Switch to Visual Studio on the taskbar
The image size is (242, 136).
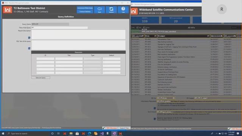click(102, 133)
